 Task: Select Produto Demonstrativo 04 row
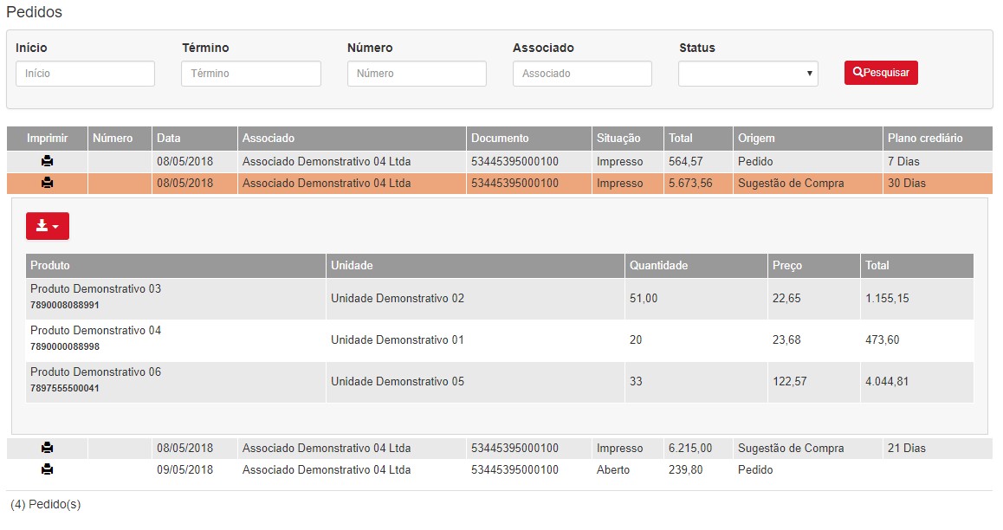500,340
